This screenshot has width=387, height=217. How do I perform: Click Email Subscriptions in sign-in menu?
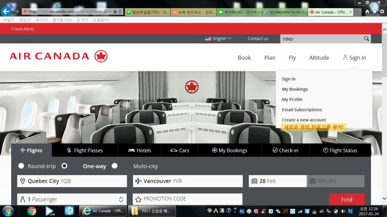pos(302,109)
